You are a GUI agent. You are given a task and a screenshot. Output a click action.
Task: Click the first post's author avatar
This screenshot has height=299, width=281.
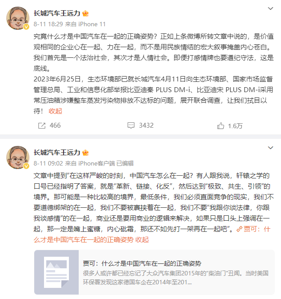tap(18, 18)
